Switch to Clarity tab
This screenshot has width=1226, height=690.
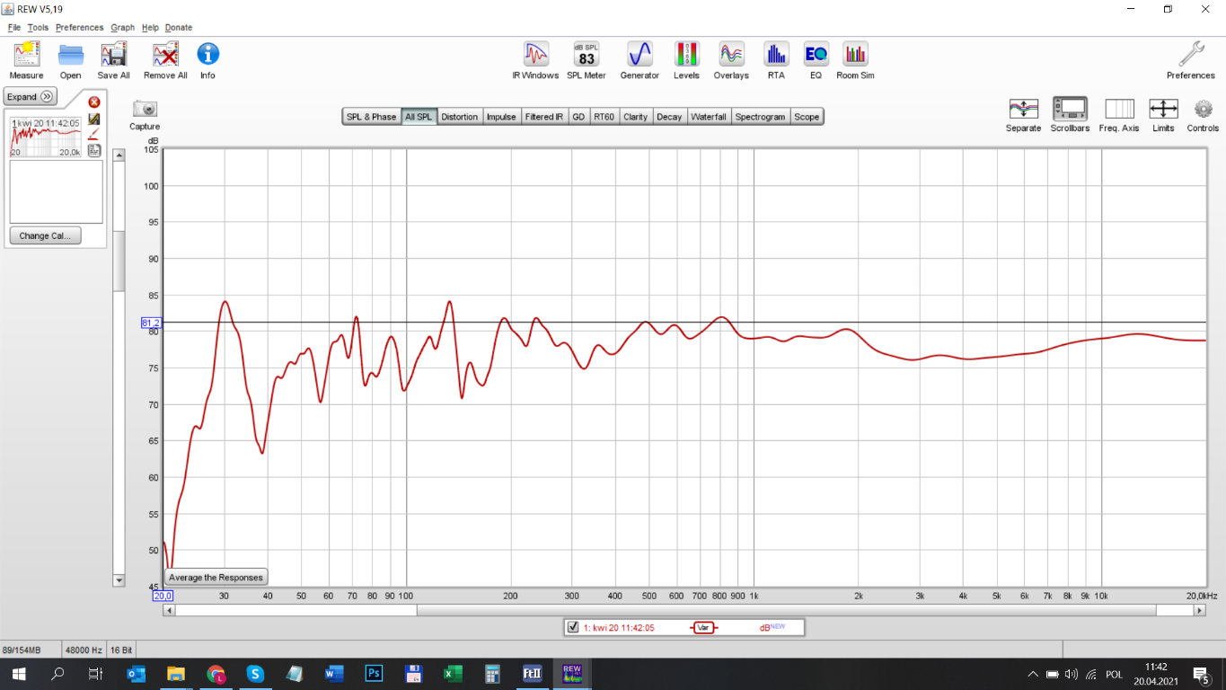tap(636, 117)
